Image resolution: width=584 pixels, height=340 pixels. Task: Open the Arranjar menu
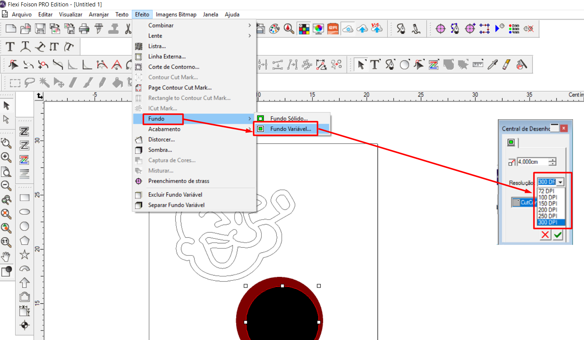(99, 14)
